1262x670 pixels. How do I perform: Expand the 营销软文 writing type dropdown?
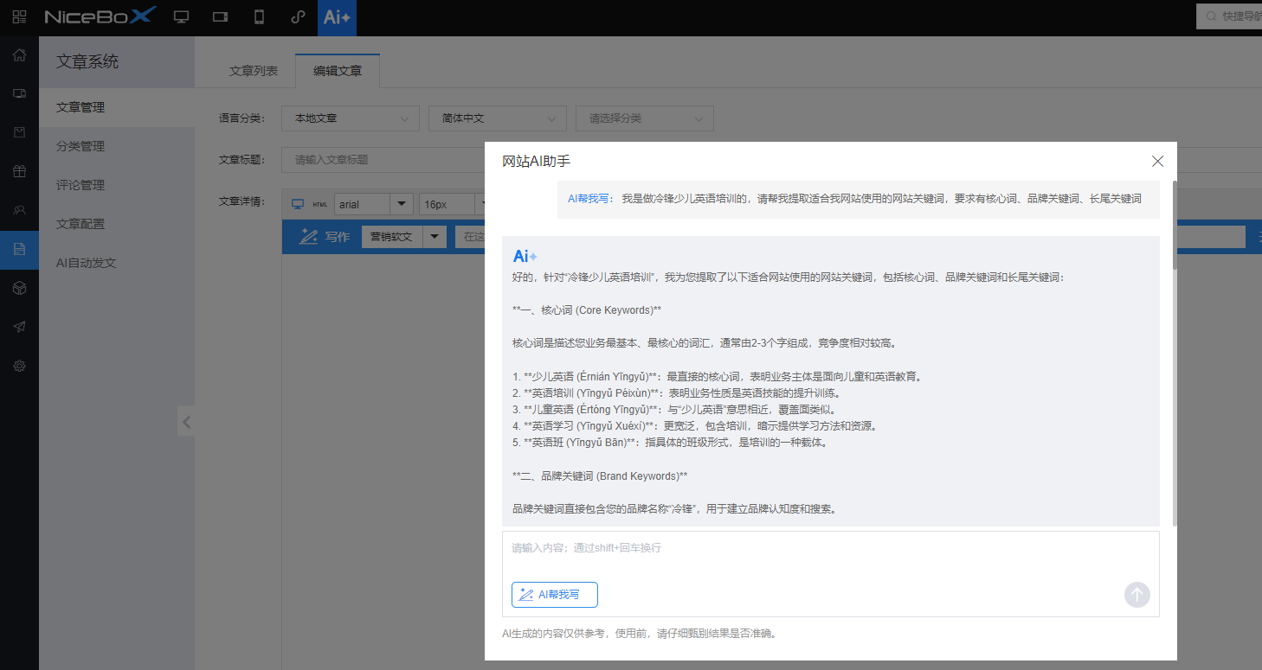(x=403, y=236)
